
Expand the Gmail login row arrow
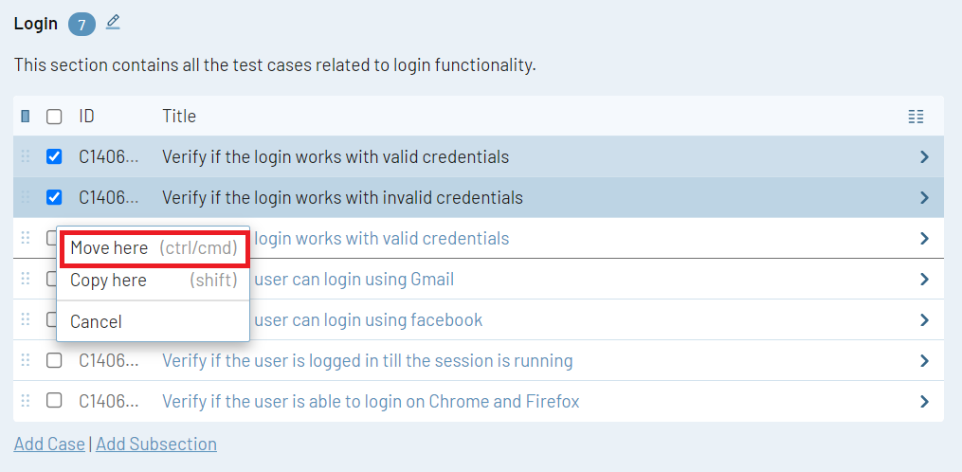click(924, 280)
